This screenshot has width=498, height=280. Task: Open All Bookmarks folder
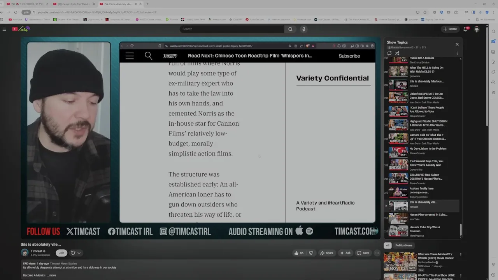pyautogui.click(x=486, y=19)
